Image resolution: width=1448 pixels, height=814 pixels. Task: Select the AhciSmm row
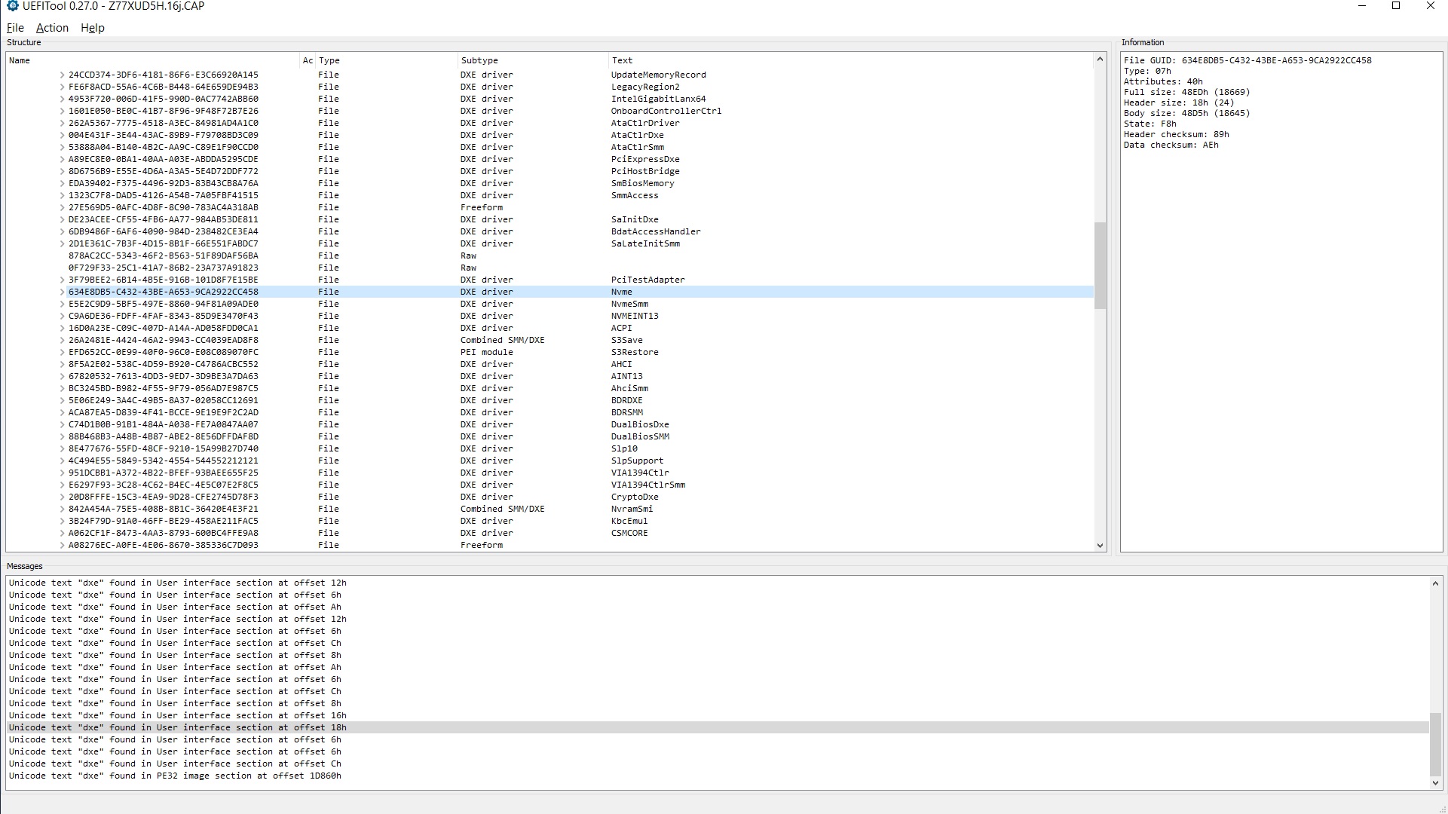click(550, 388)
